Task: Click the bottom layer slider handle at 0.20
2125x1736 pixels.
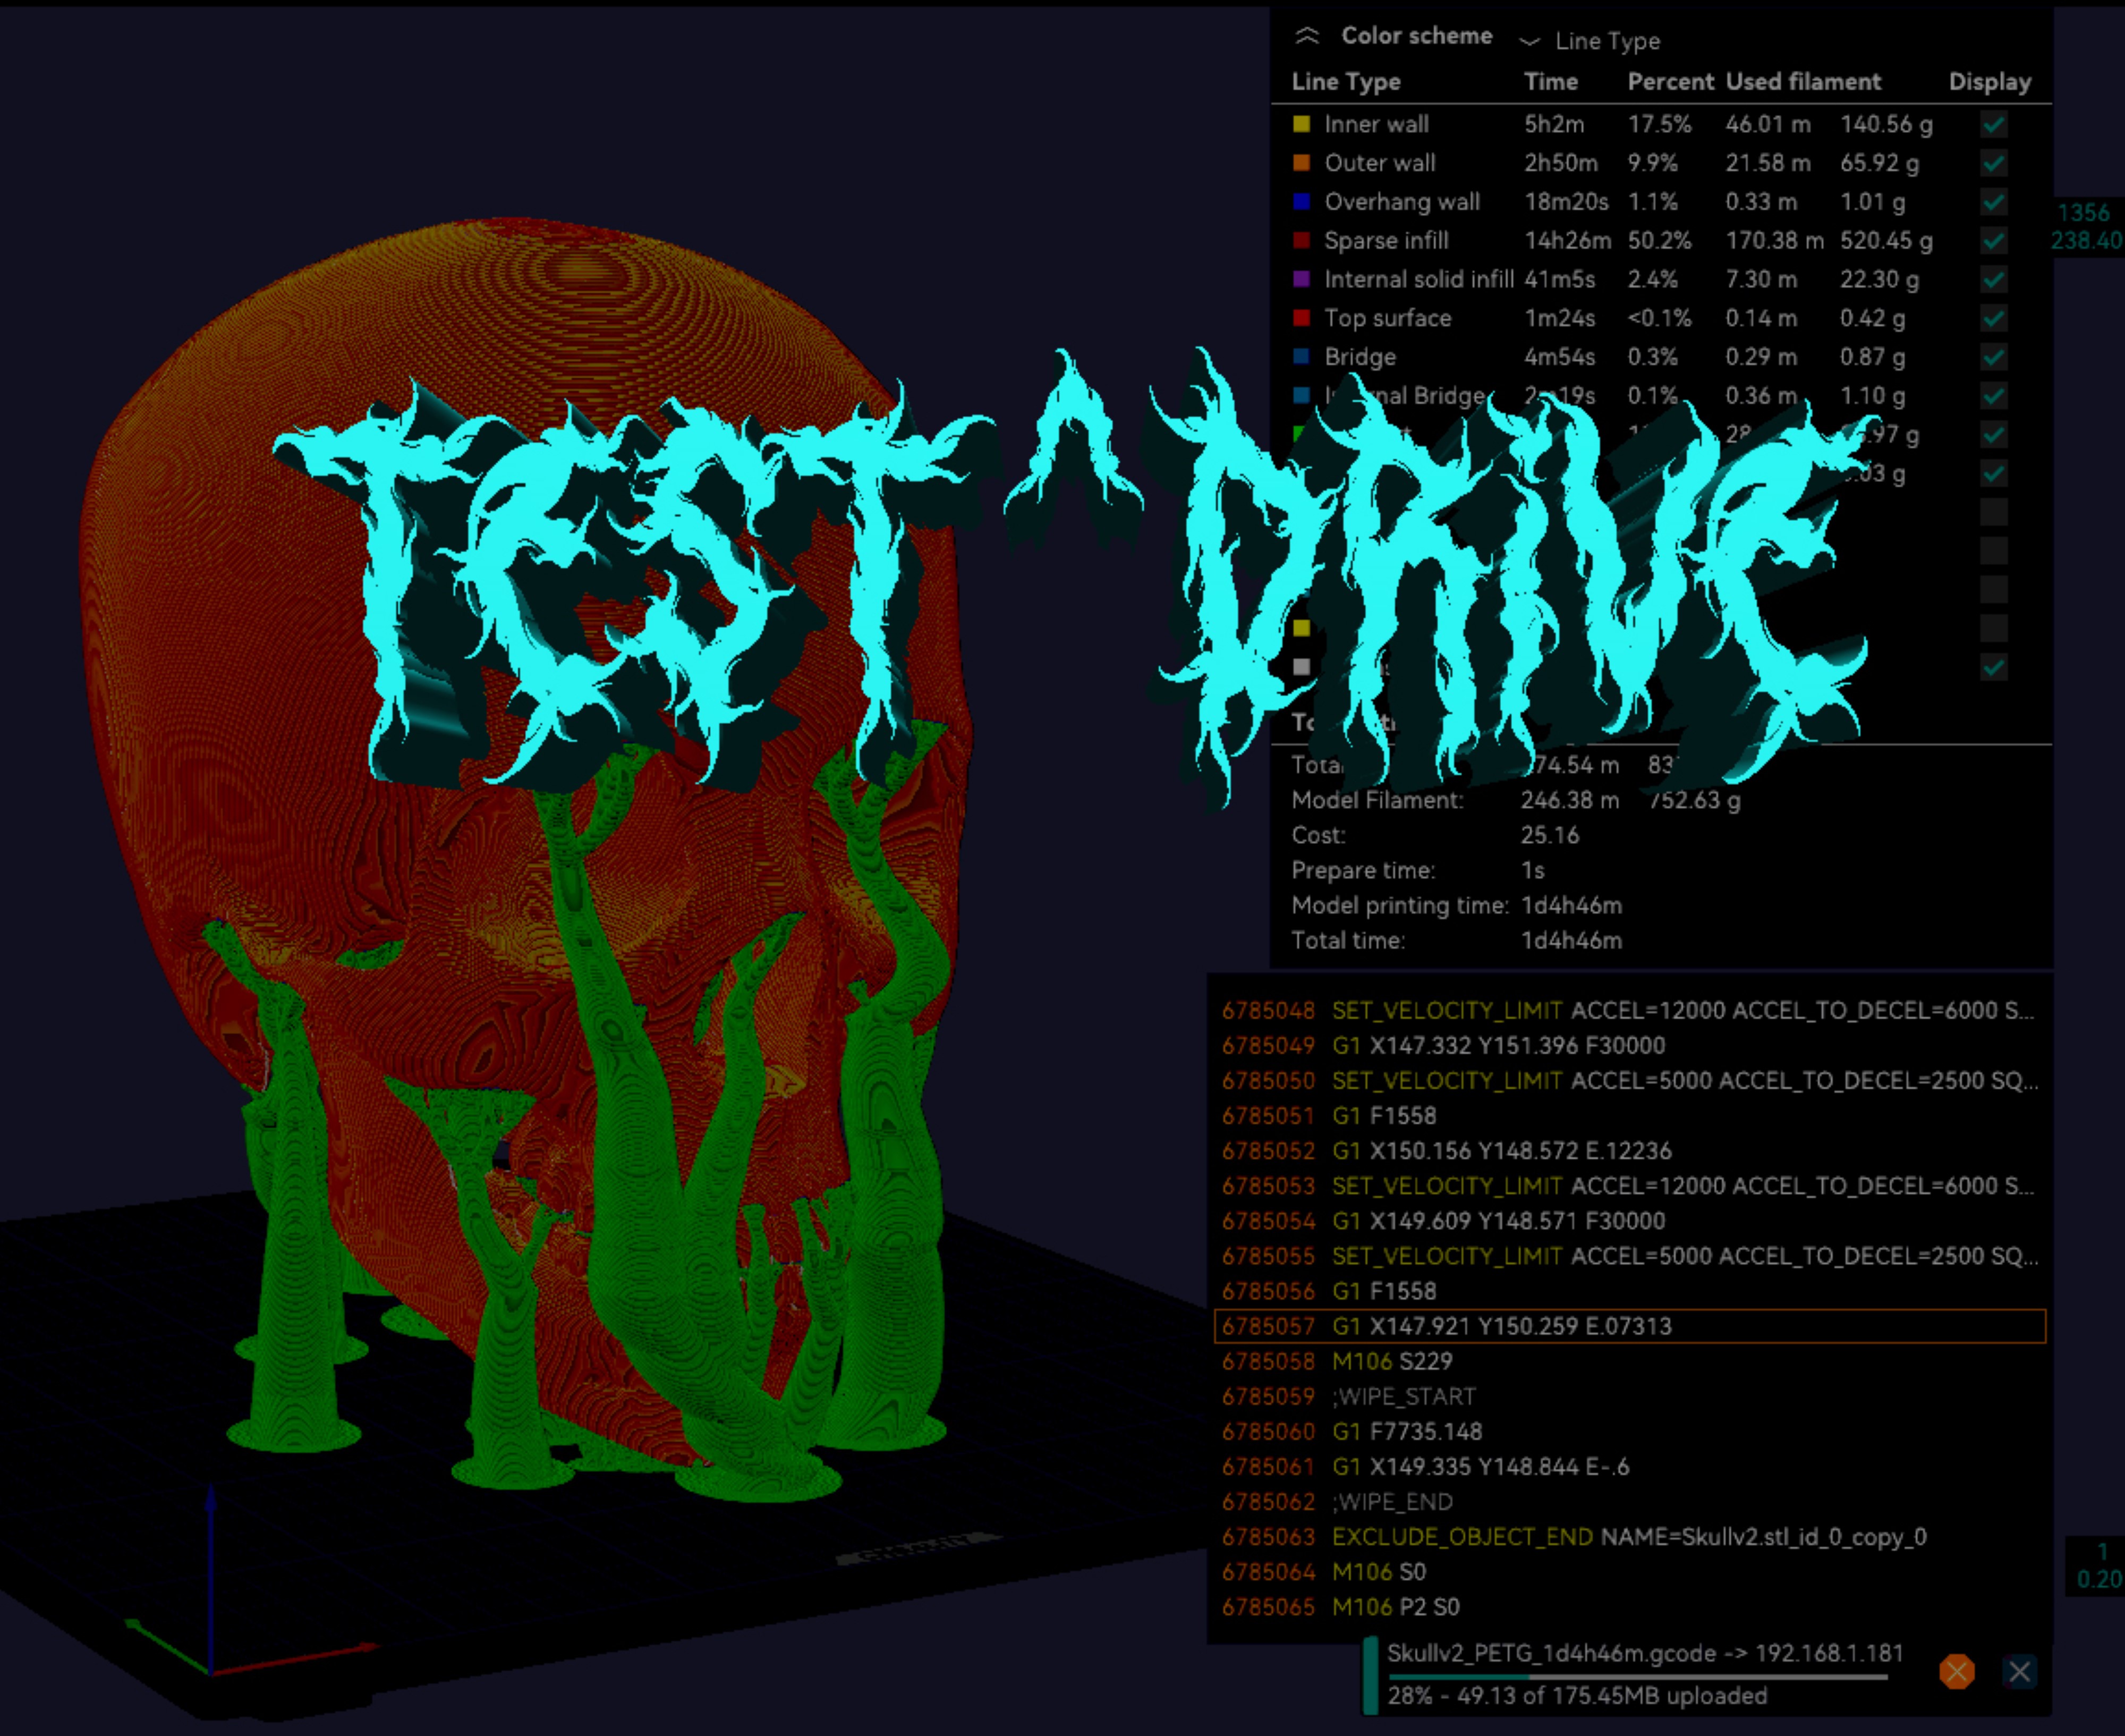Action: (2097, 1566)
